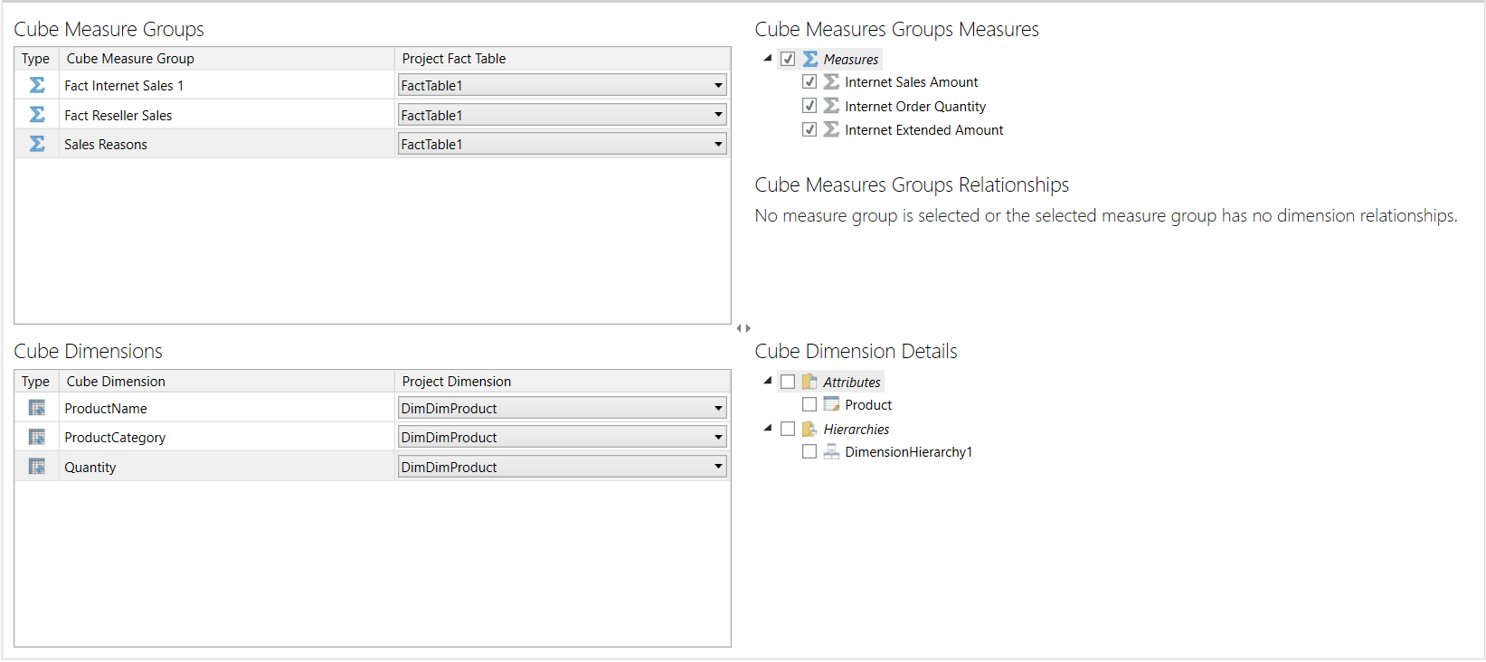
Task: Select the Sales Reasons row name
Action: pos(106,145)
